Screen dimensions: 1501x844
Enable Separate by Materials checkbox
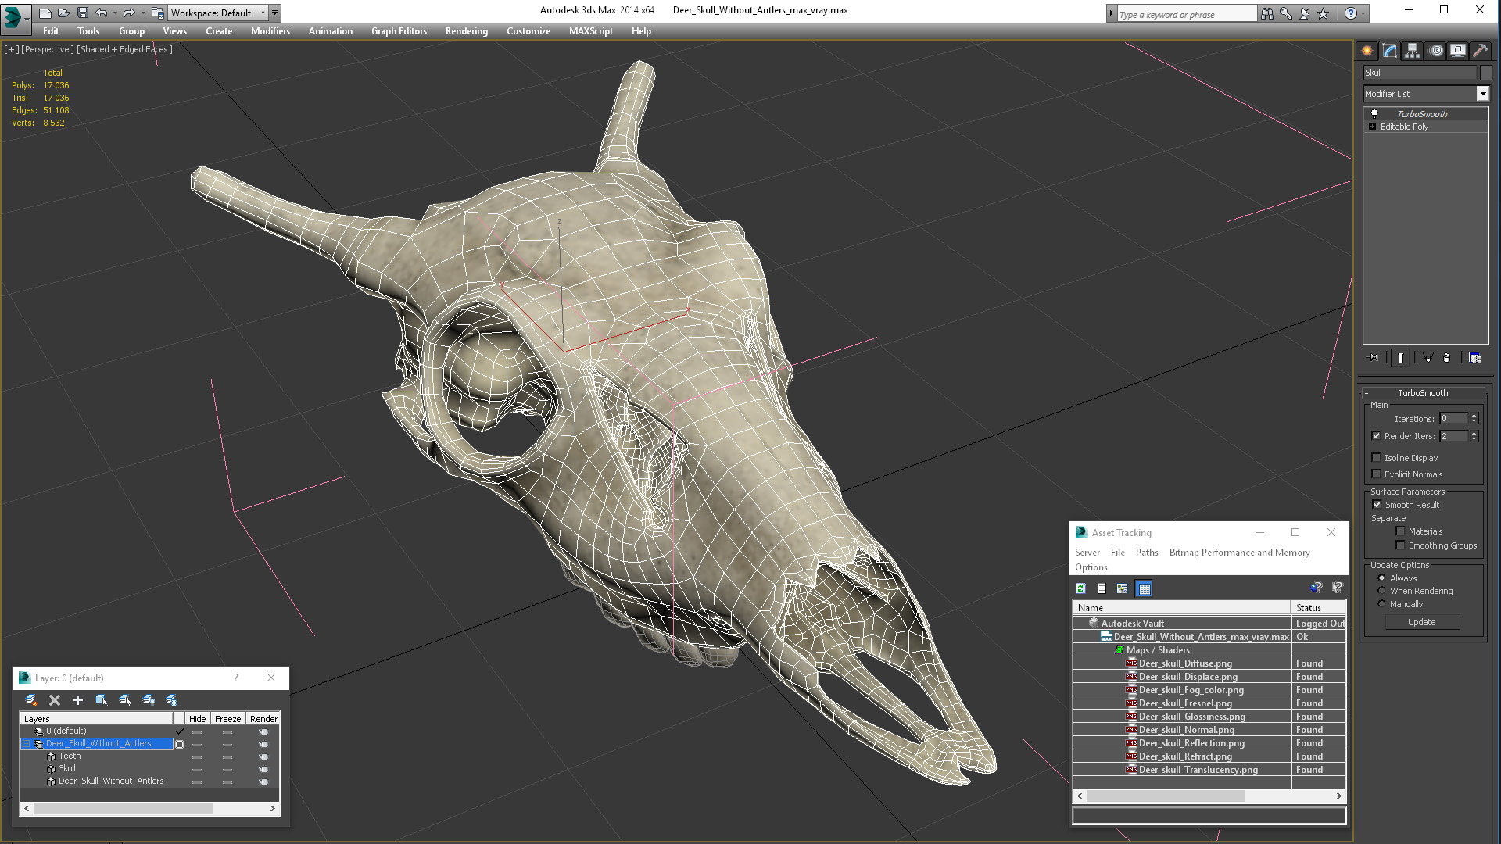click(1400, 531)
